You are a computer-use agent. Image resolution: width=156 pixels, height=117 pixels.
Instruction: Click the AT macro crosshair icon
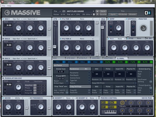[107, 107]
